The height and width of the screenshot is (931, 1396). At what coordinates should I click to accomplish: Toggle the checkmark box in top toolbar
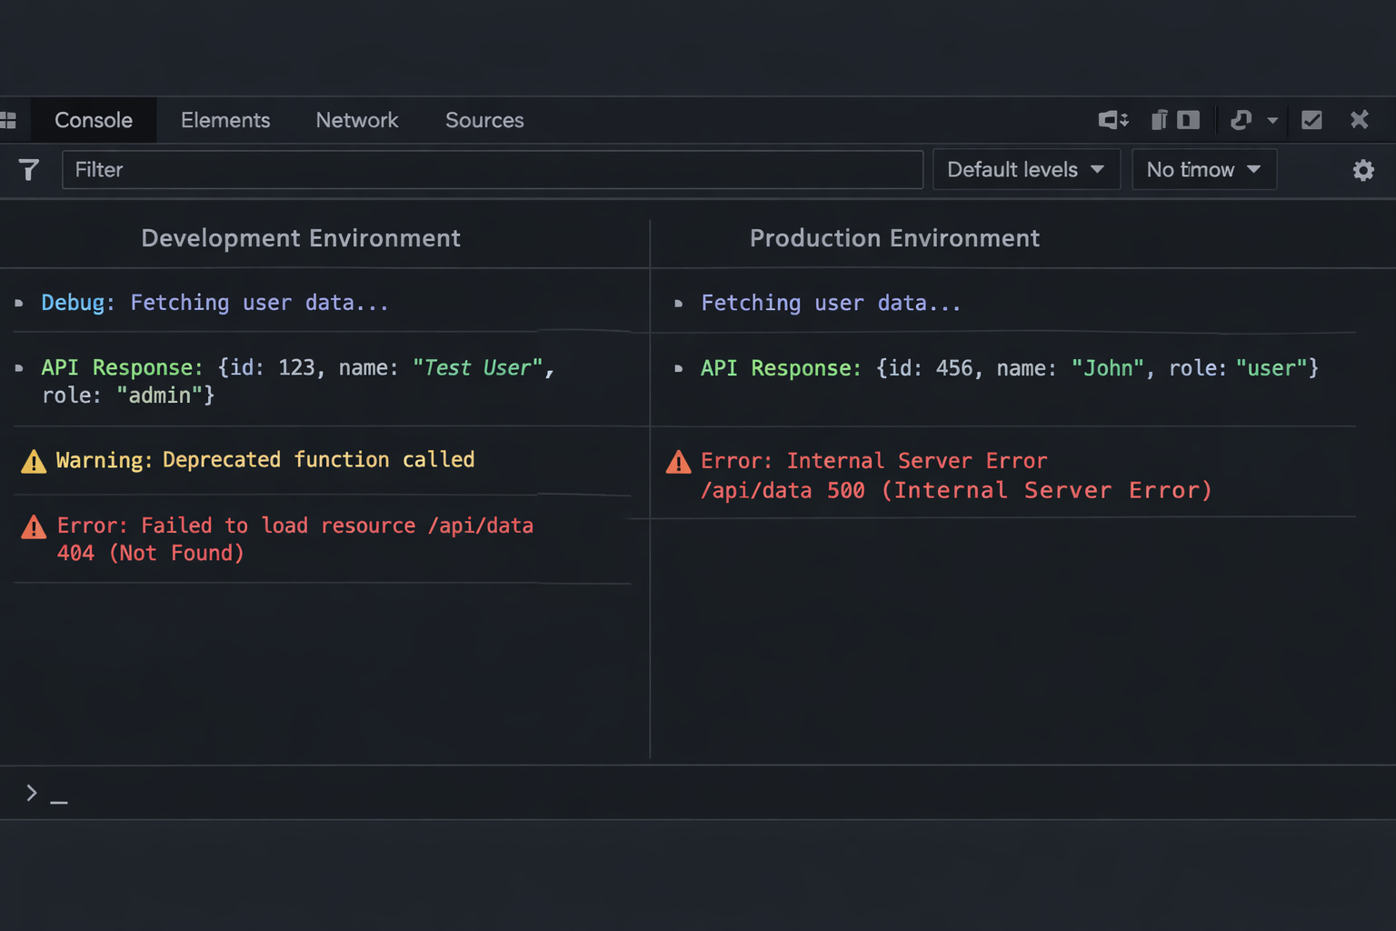1311,120
